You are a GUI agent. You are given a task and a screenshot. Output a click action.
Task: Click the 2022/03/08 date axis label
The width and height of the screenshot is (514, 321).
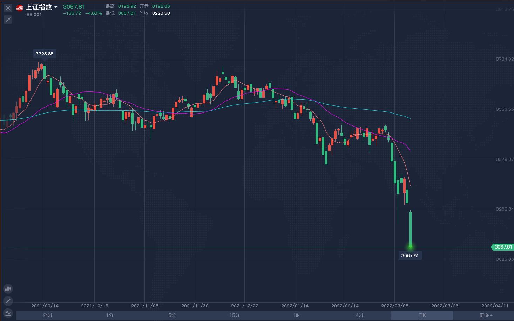tap(395, 306)
